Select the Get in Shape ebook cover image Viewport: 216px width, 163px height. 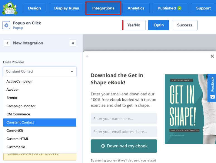(190, 109)
